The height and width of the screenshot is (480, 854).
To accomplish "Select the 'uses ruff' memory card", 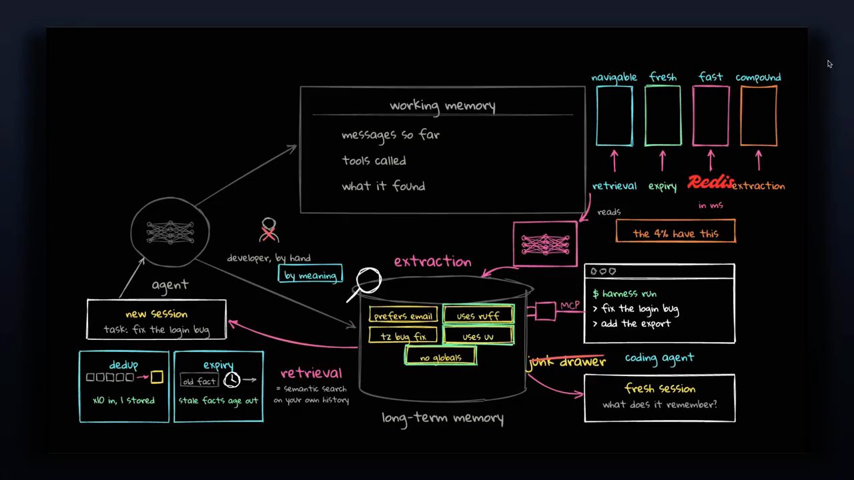I will pyautogui.click(x=478, y=316).
